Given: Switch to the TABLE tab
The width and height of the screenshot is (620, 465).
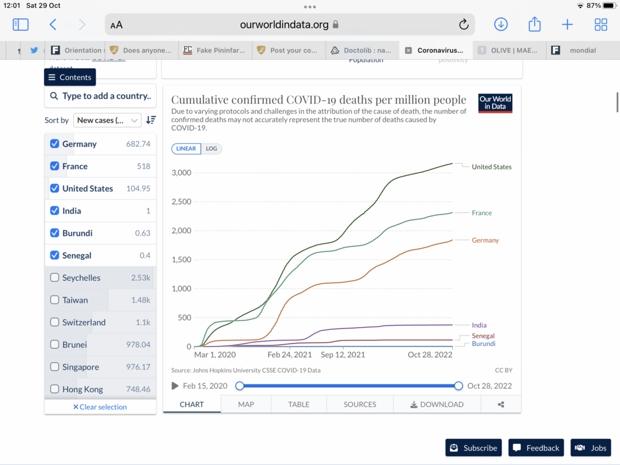Looking at the screenshot, I should pyautogui.click(x=299, y=404).
